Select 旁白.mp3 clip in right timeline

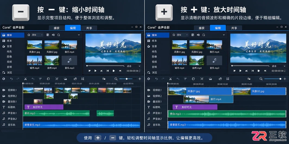click(227, 114)
